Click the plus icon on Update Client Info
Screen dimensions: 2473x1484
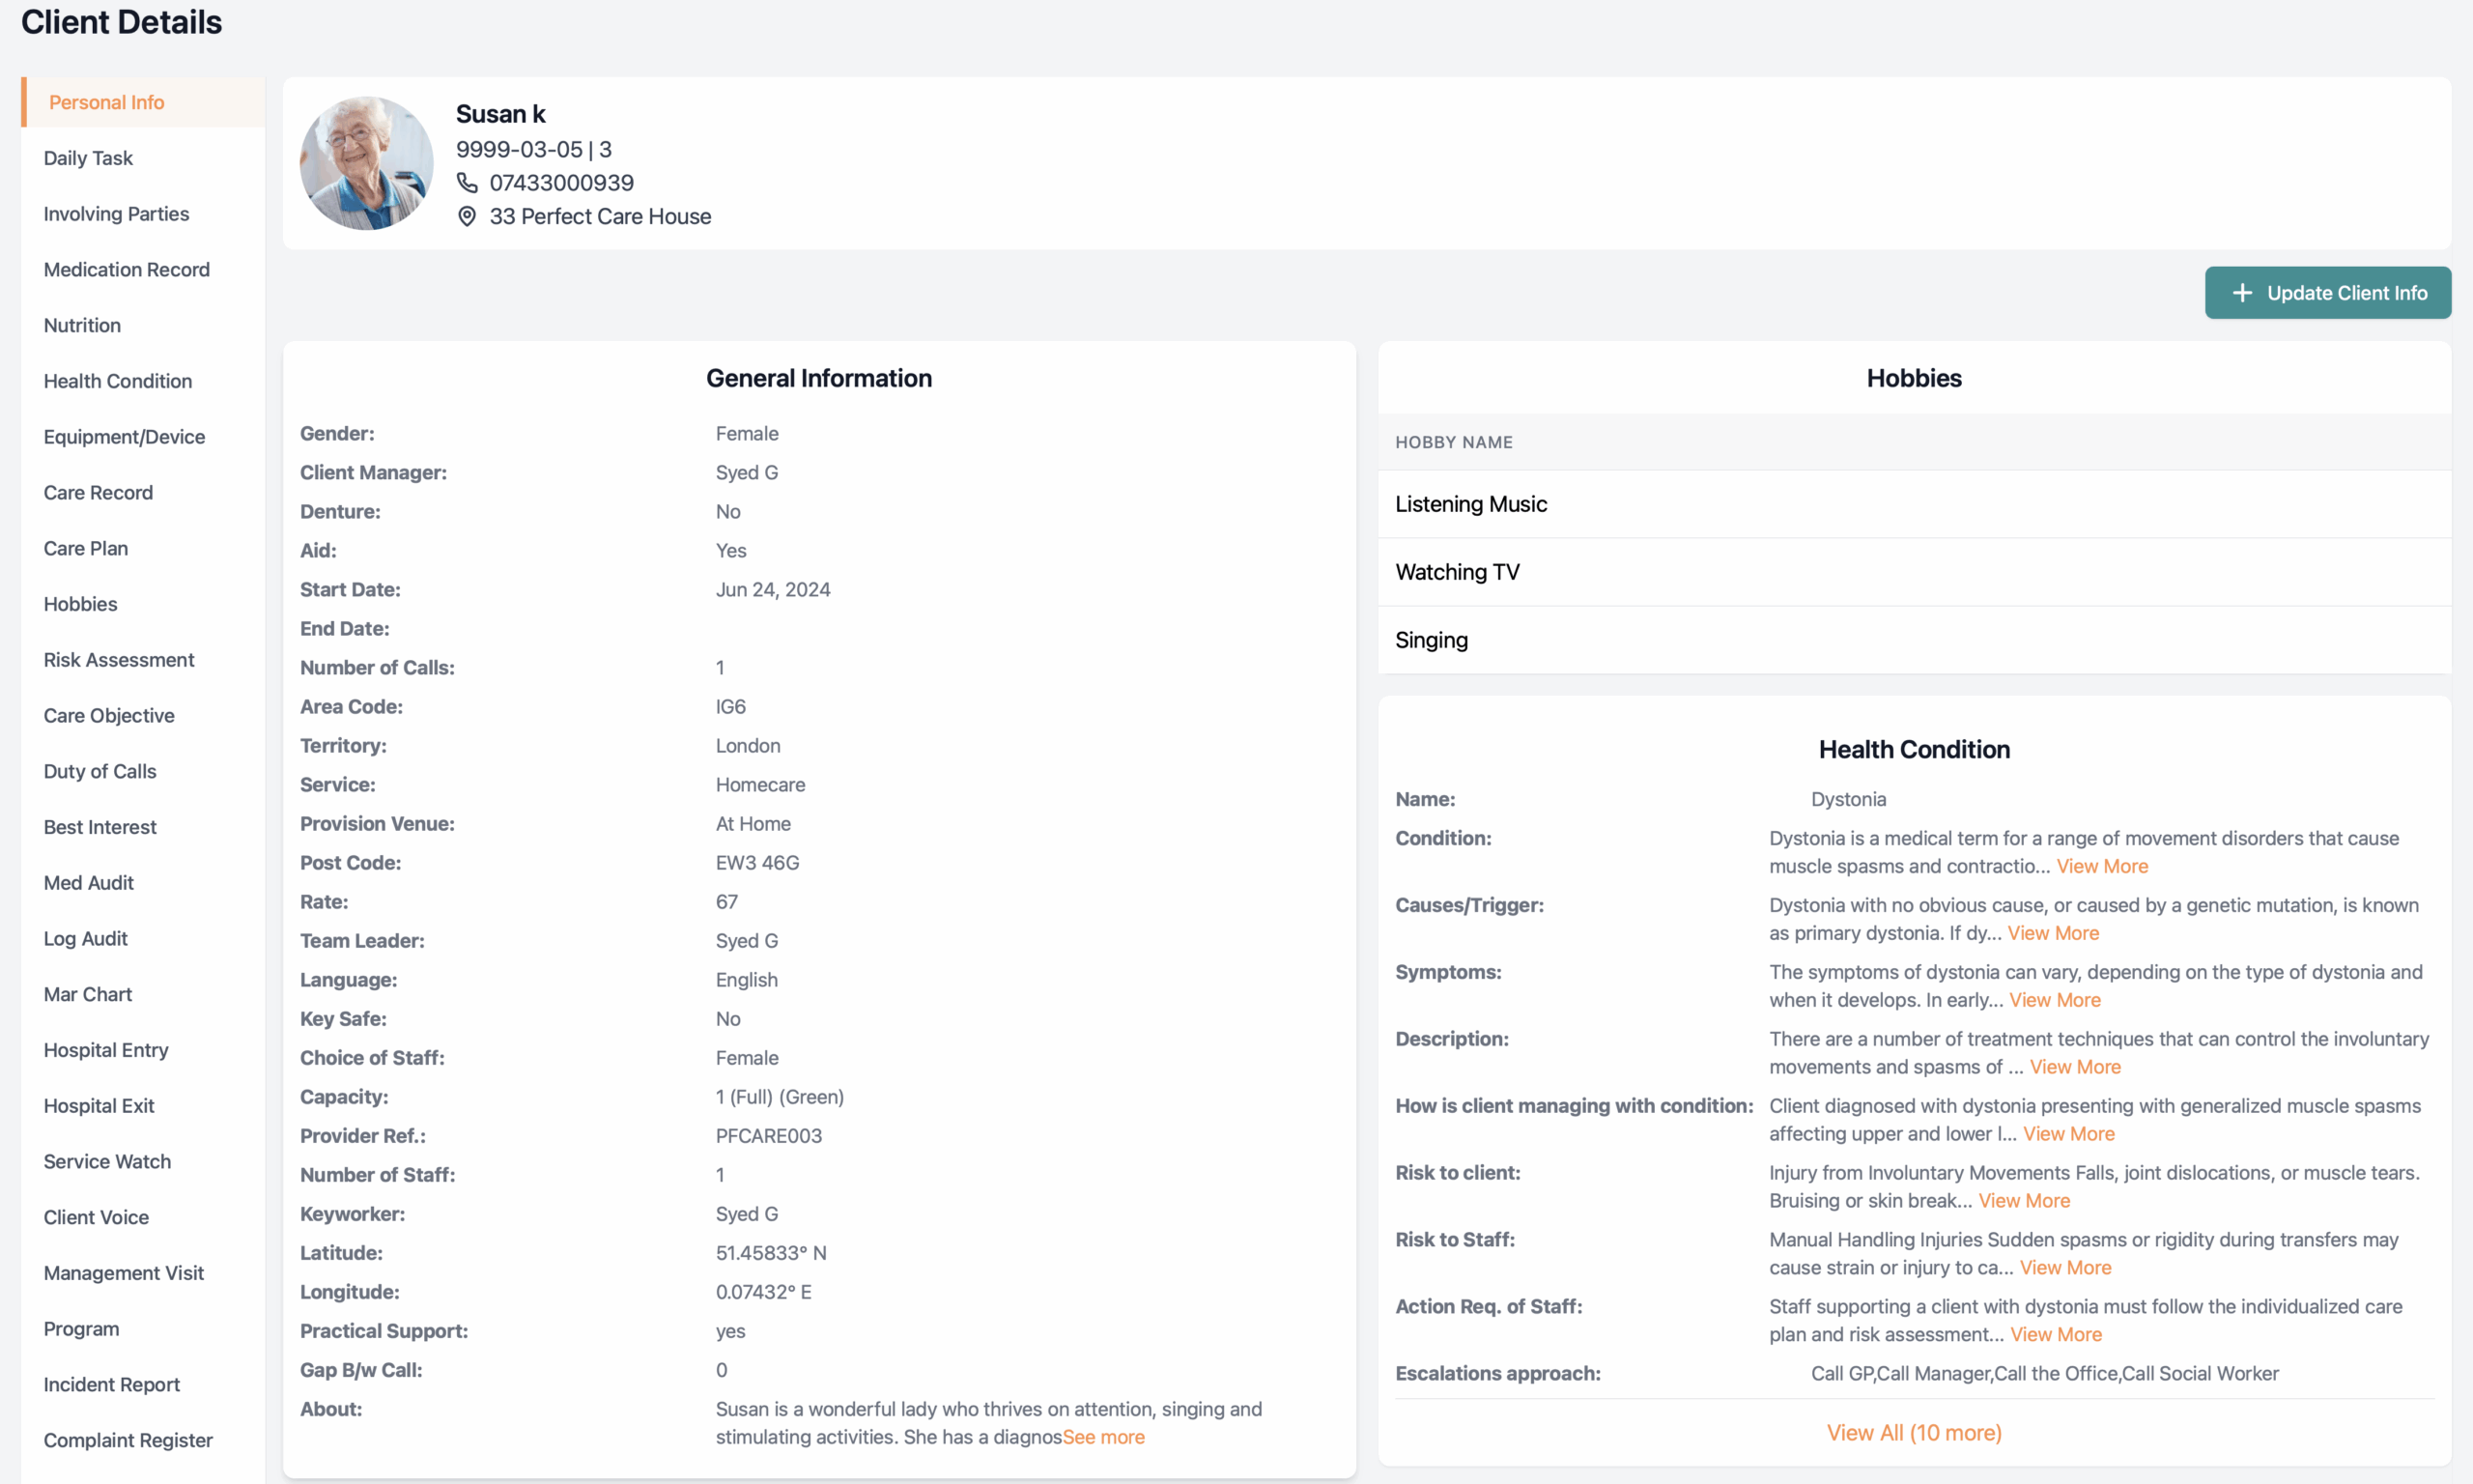point(2242,293)
